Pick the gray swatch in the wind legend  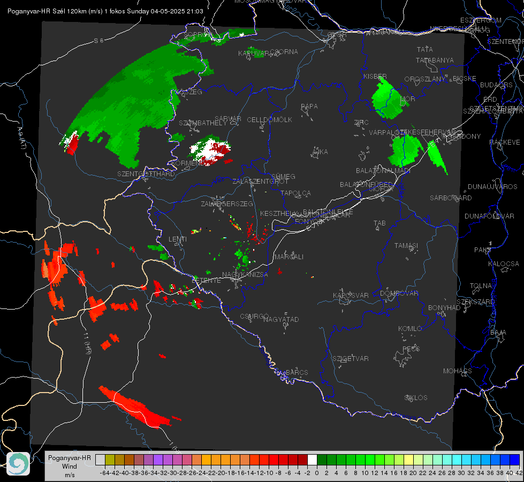click(x=100, y=460)
